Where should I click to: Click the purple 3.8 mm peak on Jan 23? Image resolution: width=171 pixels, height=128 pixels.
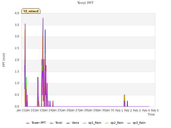click(43, 18)
